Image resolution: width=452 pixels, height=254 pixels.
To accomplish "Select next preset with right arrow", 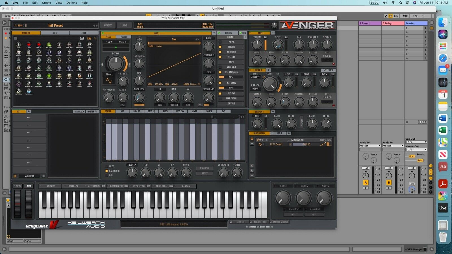I will [96, 25].
